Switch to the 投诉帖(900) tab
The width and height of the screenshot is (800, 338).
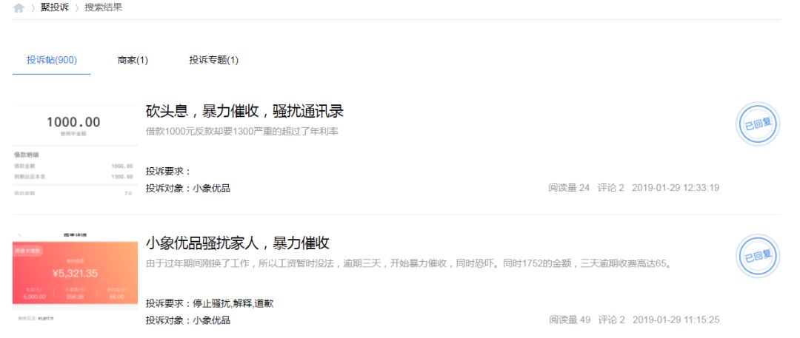pos(52,60)
